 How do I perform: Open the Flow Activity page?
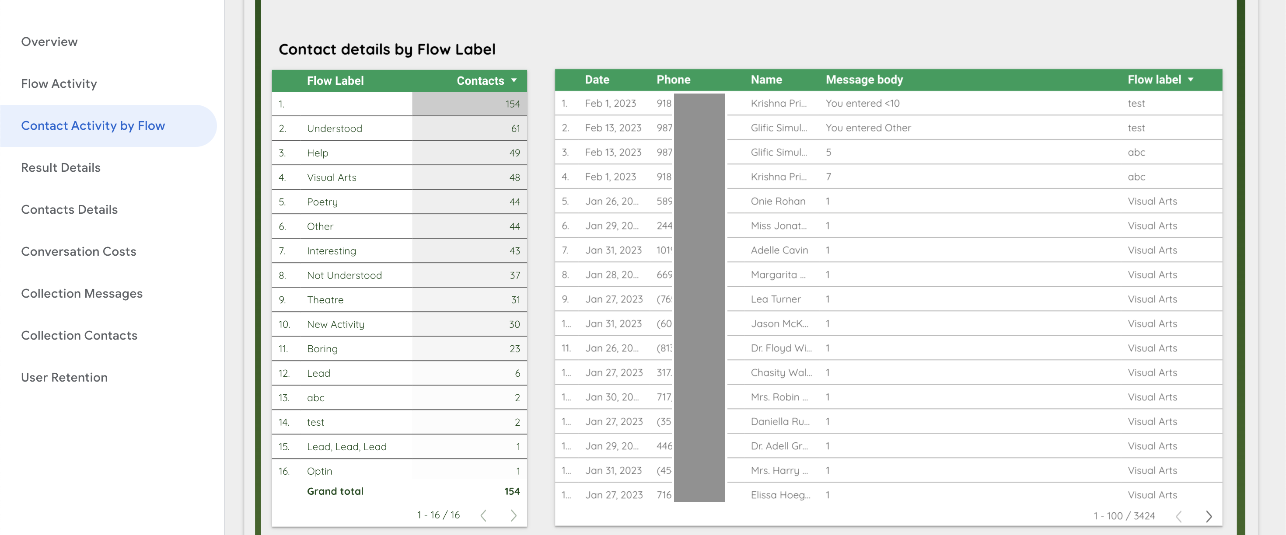point(59,84)
